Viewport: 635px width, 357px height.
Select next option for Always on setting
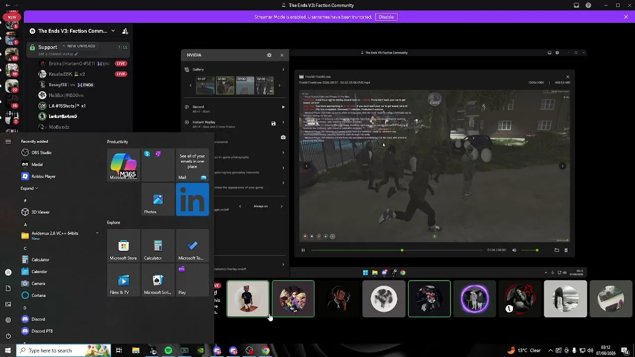(x=281, y=206)
